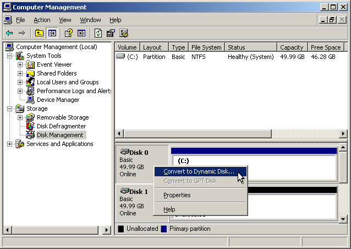This screenshot has width=351, height=249.
Task: Click the Refresh toolbar icon
Action: 98,33
